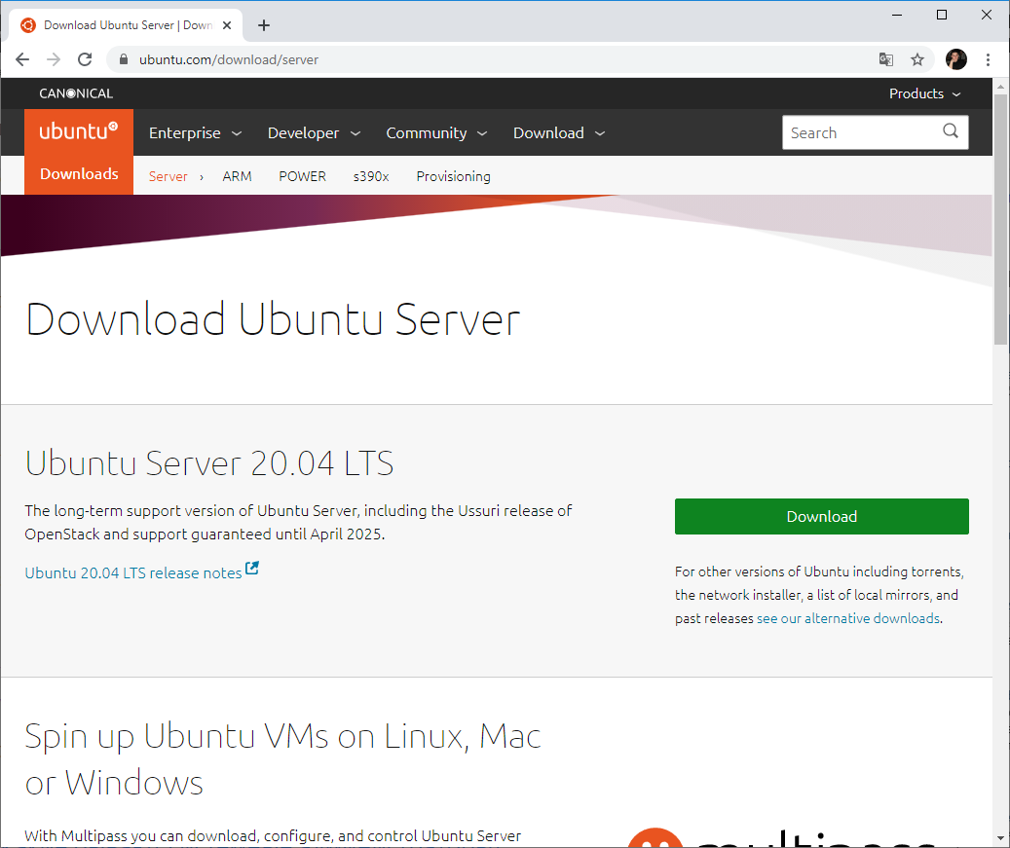Expand the Community menu
Viewport: 1010px width, 848px height.
pyautogui.click(x=436, y=132)
